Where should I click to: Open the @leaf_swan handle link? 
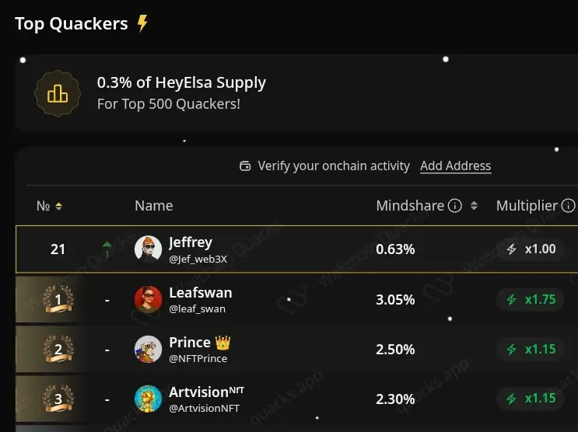[x=197, y=308]
